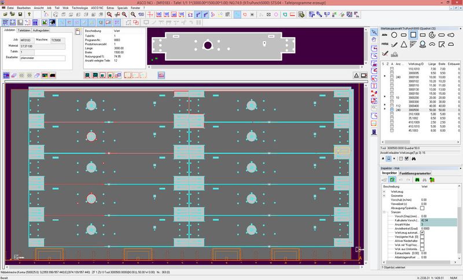463x280 pixels.
Task: Click the Kalkulierte Vorschub value 42.94
Action: 439,220
